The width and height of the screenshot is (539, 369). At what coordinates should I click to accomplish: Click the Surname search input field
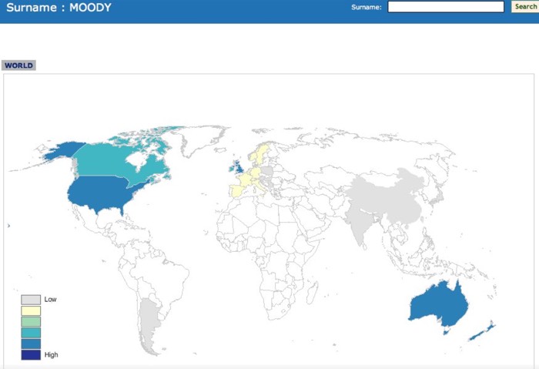[x=445, y=7]
